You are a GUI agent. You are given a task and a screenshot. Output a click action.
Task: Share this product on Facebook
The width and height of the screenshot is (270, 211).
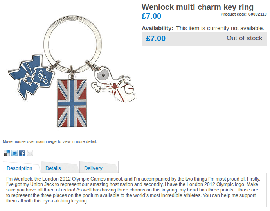(22, 153)
